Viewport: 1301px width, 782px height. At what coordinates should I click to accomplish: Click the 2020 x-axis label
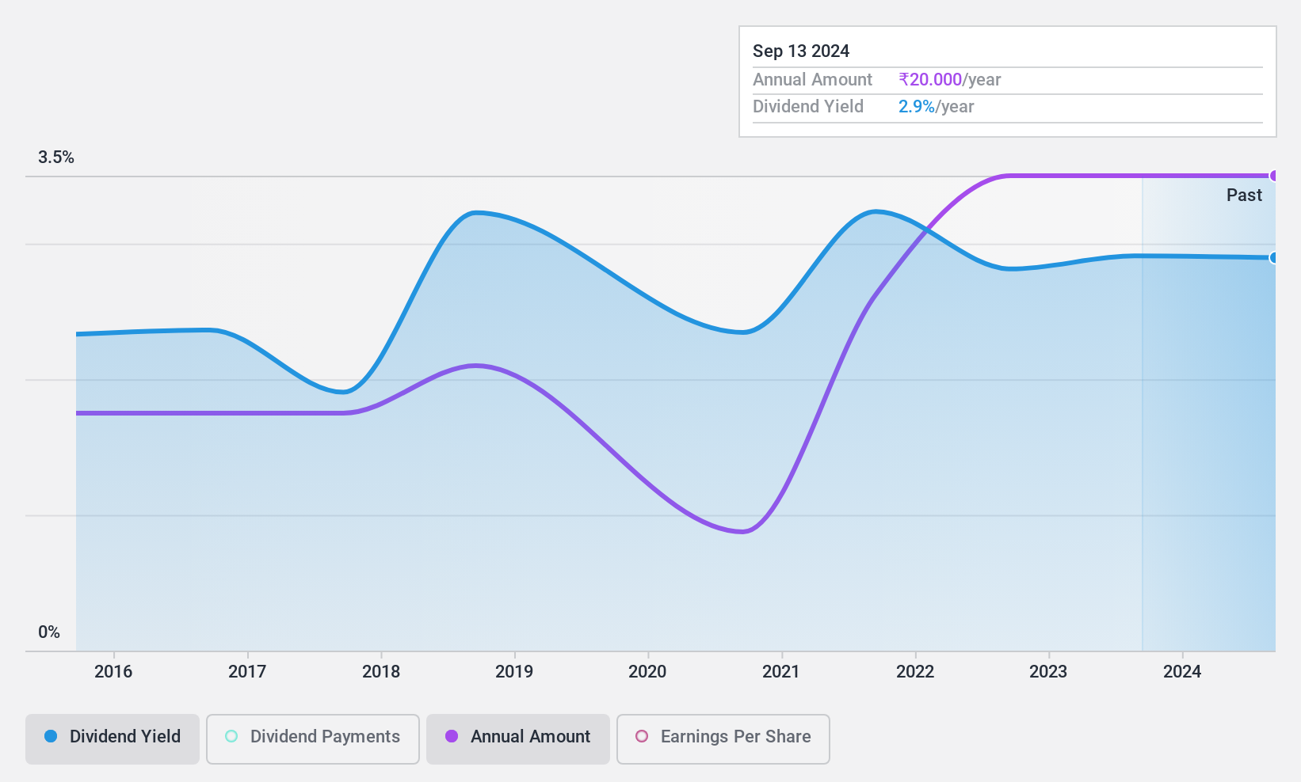pyautogui.click(x=647, y=671)
